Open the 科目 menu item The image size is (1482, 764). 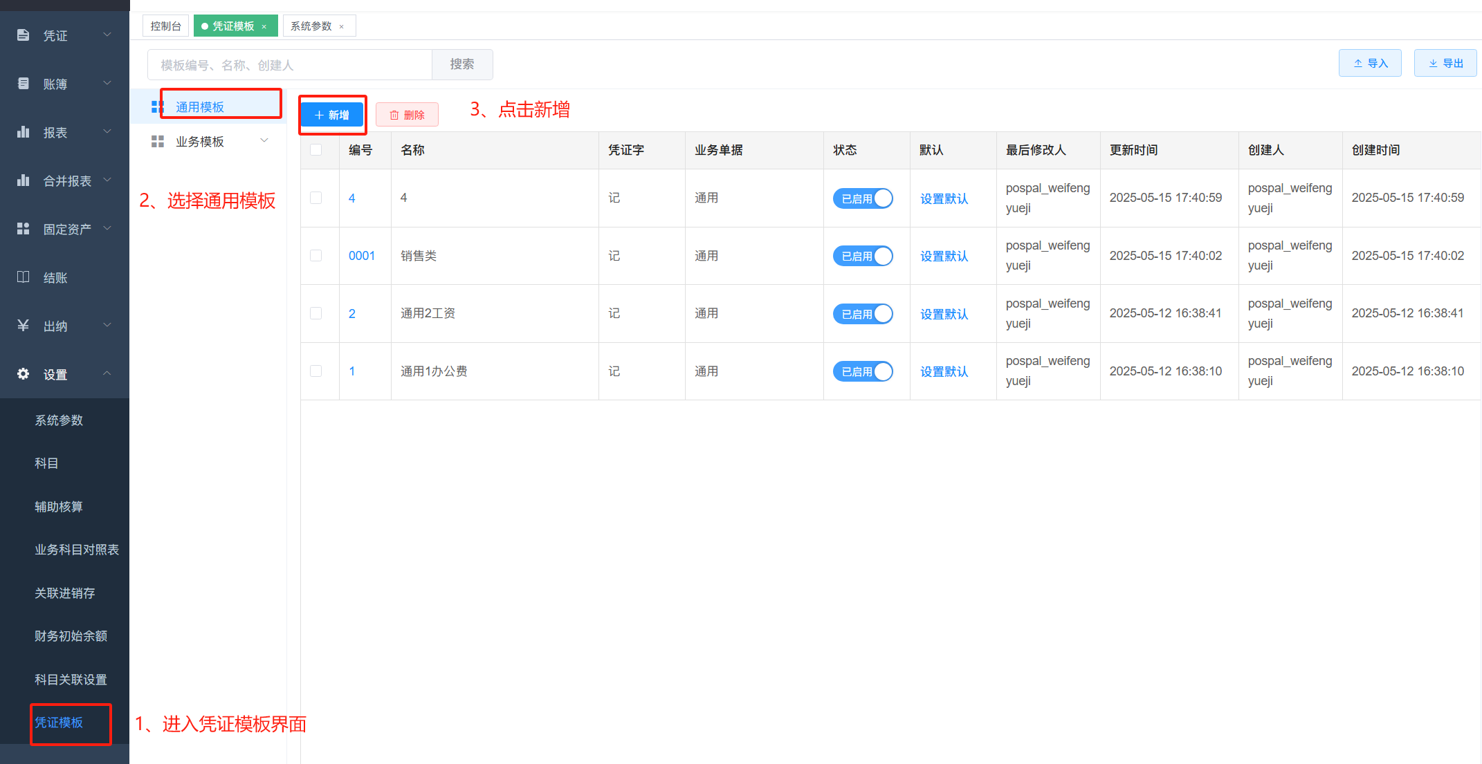46,463
